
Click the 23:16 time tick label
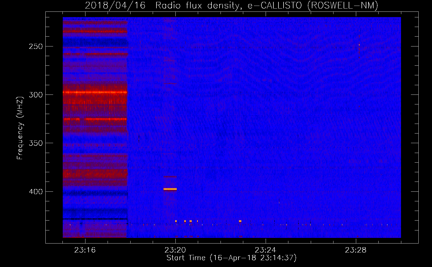(x=85, y=250)
